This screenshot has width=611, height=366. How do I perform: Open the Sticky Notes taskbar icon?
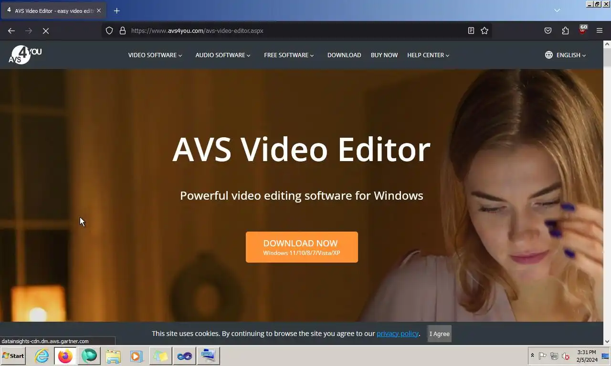coord(161,356)
